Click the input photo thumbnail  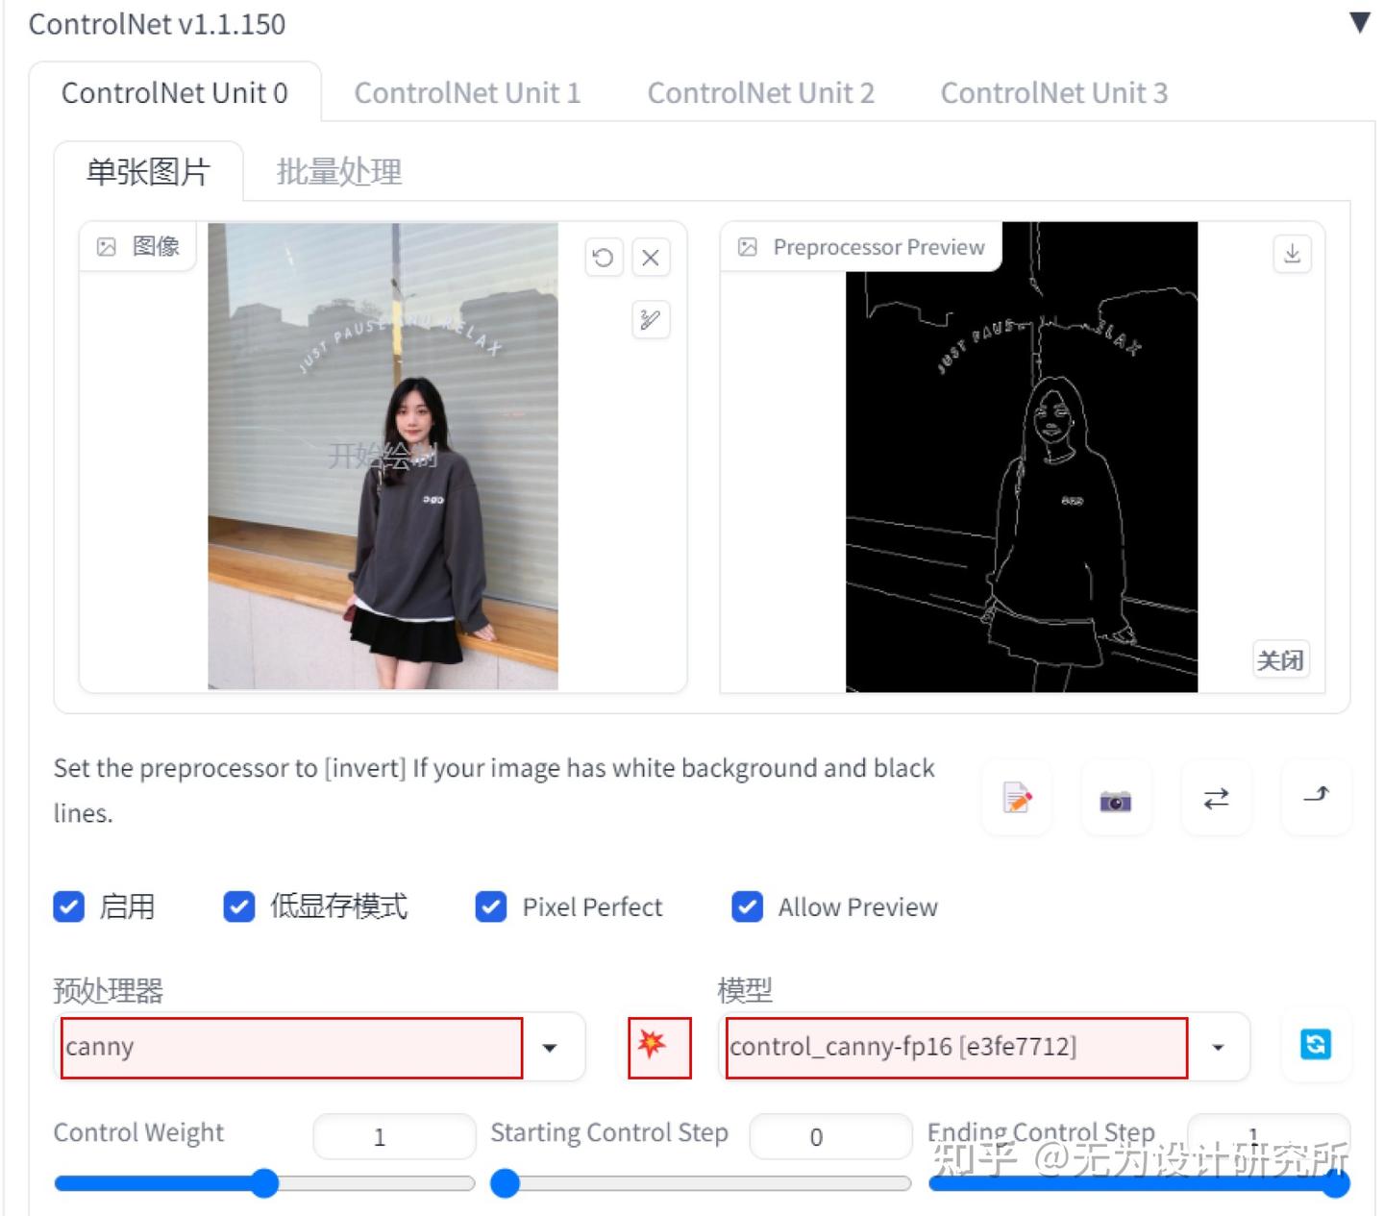(383, 456)
